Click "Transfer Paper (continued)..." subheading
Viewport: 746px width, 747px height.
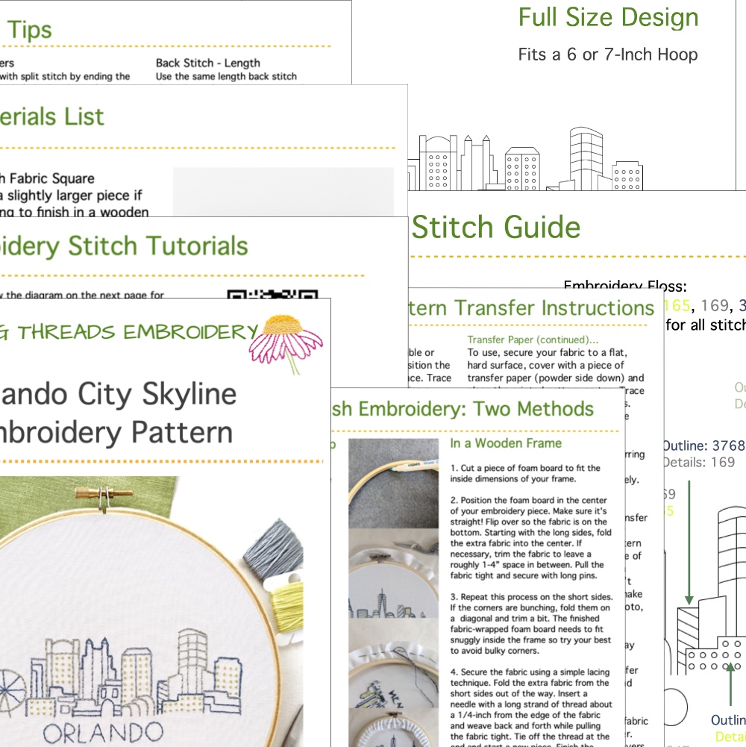(x=533, y=340)
